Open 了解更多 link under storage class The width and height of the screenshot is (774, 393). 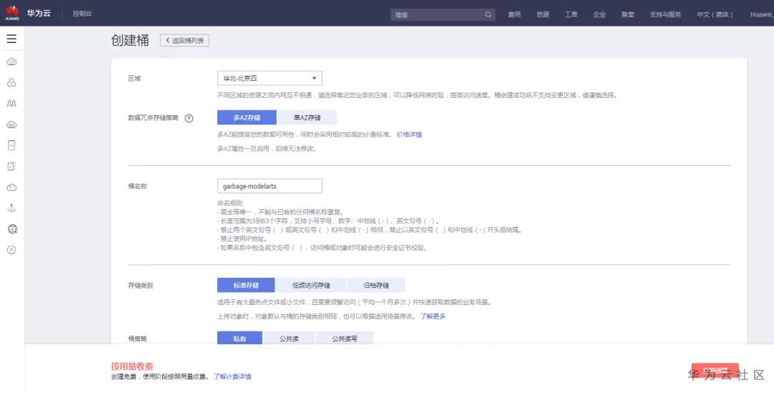coord(433,316)
